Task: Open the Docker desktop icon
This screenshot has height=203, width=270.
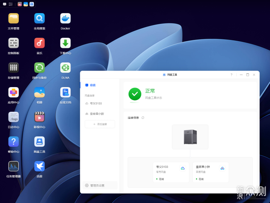Action: coord(65,18)
